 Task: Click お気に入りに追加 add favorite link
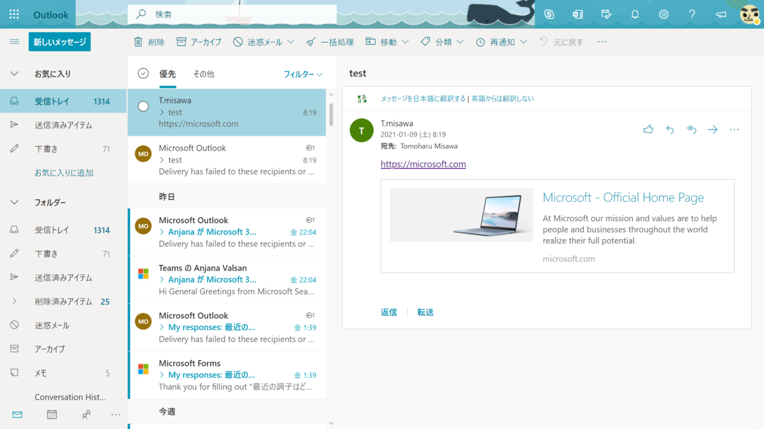coord(64,173)
